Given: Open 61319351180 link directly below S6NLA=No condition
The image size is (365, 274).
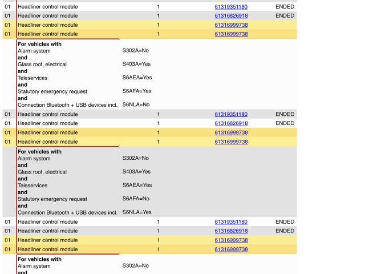Looking at the screenshot, I should click(231, 114).
